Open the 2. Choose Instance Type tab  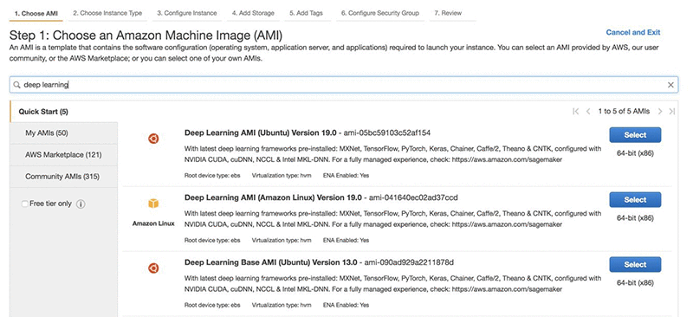click(x=107, y=13)
